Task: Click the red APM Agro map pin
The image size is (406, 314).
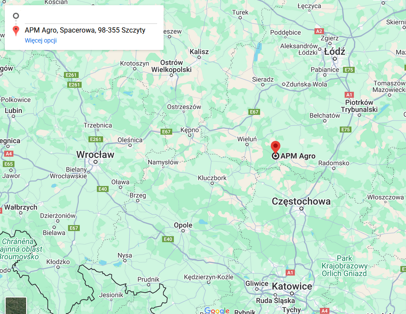Action: (x=275, y=148)
